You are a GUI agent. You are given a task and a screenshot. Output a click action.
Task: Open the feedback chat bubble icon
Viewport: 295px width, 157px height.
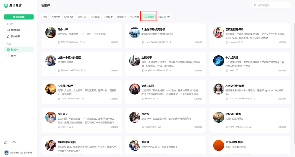[14, 143]
